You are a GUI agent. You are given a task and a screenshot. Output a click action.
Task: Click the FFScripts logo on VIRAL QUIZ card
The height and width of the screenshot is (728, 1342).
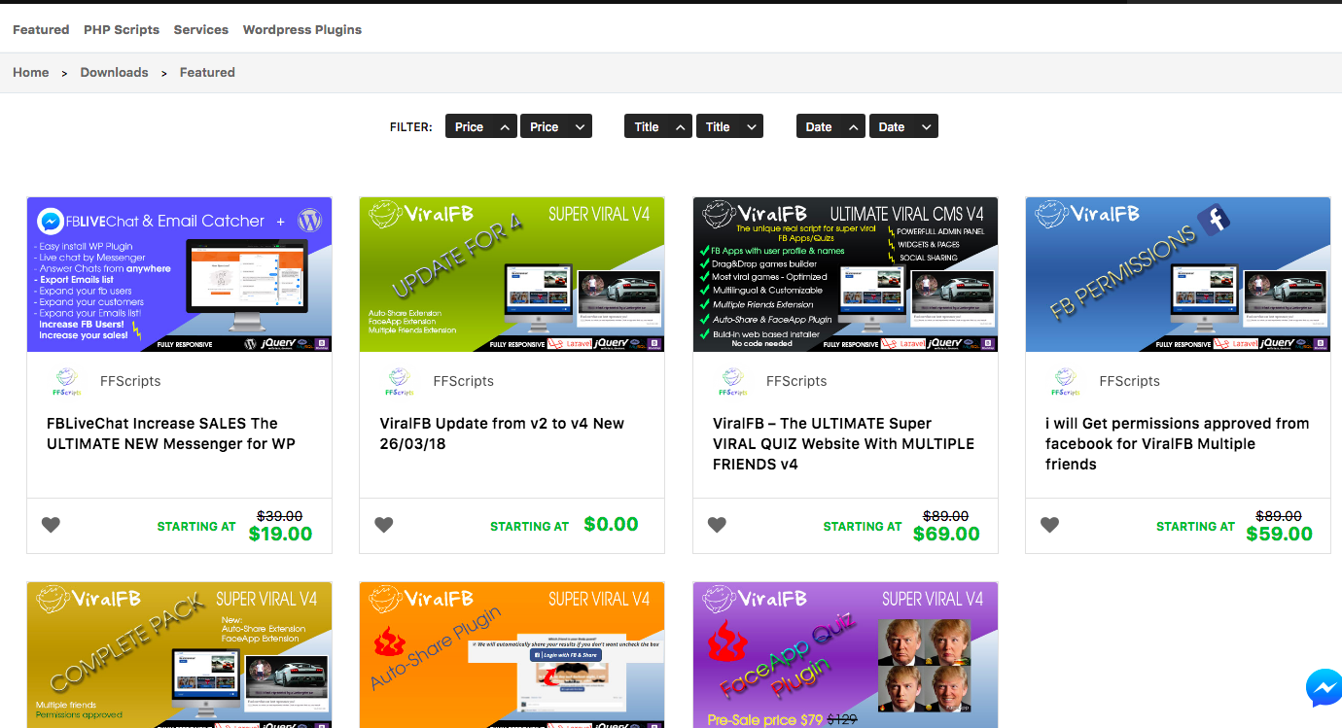[733, 382]
